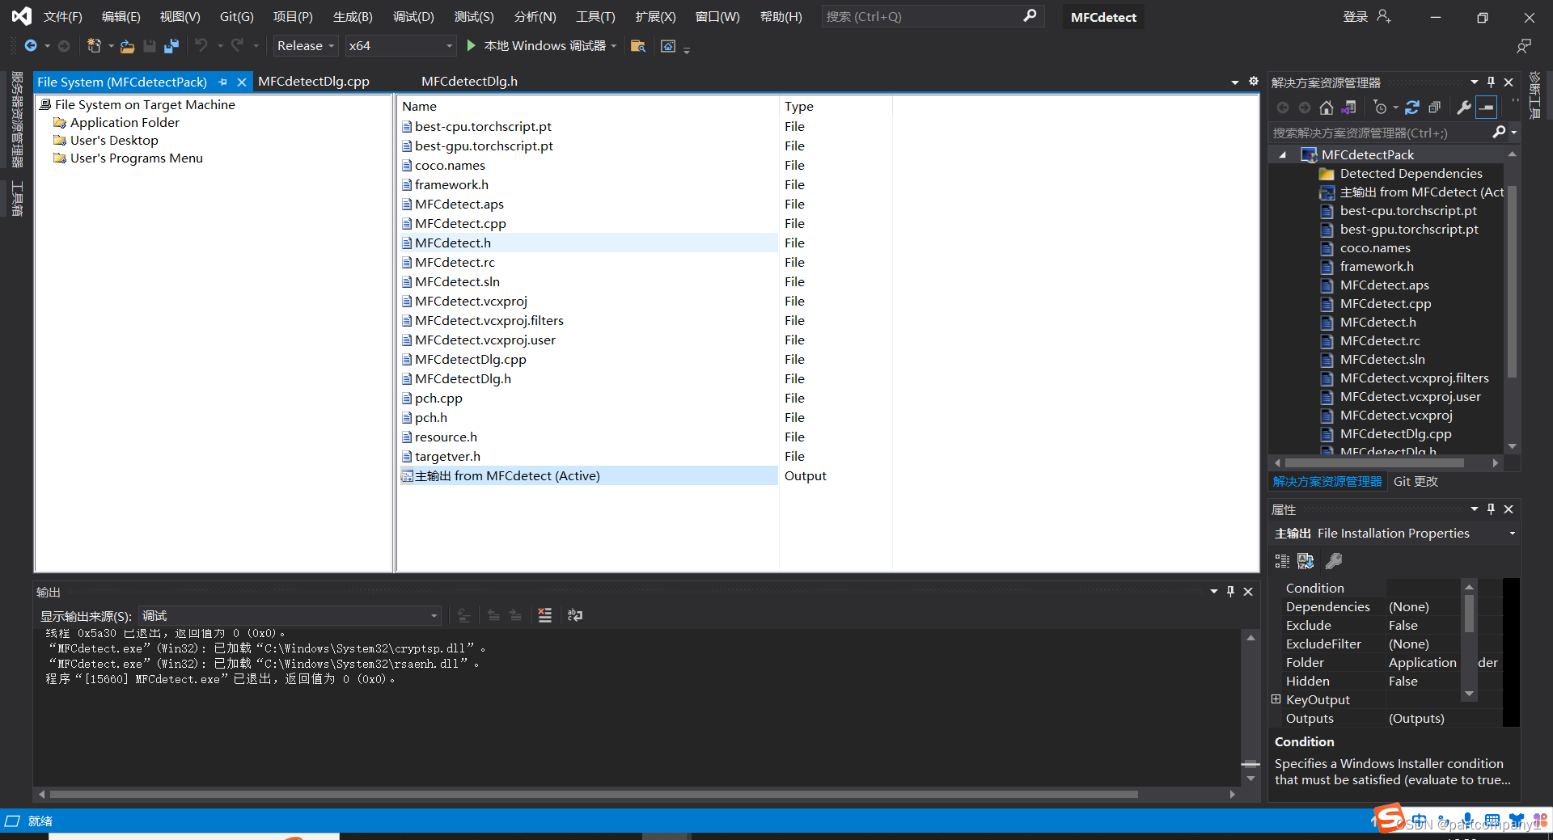The height and width of the screenshot is (840, 1553).
Task: Select best-gpu.torchscript.pt in Solution Explorer
Action: 1409,229
